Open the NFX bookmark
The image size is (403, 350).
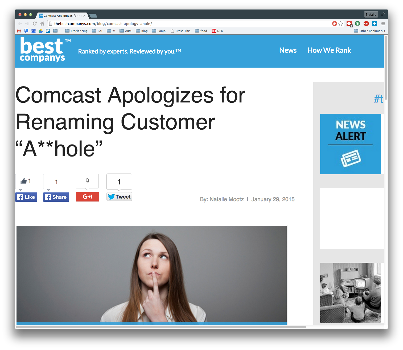pyautogui.click(x=217, y=31)
